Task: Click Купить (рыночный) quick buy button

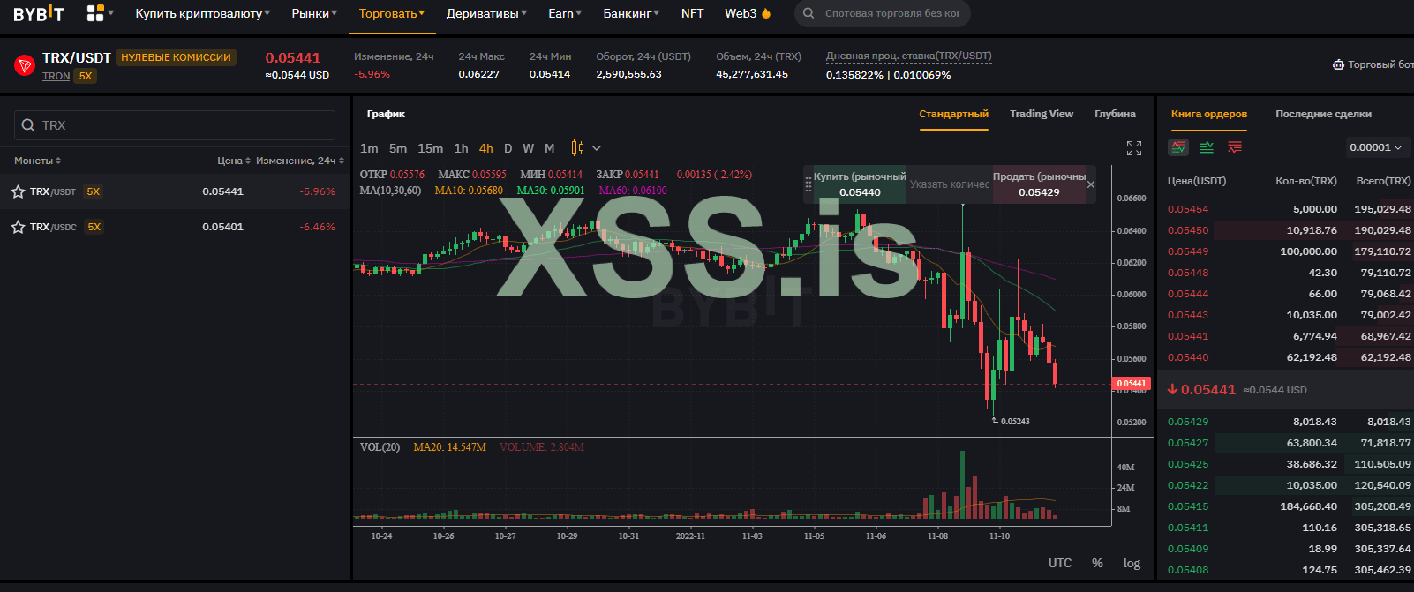Action: (860, 184)
